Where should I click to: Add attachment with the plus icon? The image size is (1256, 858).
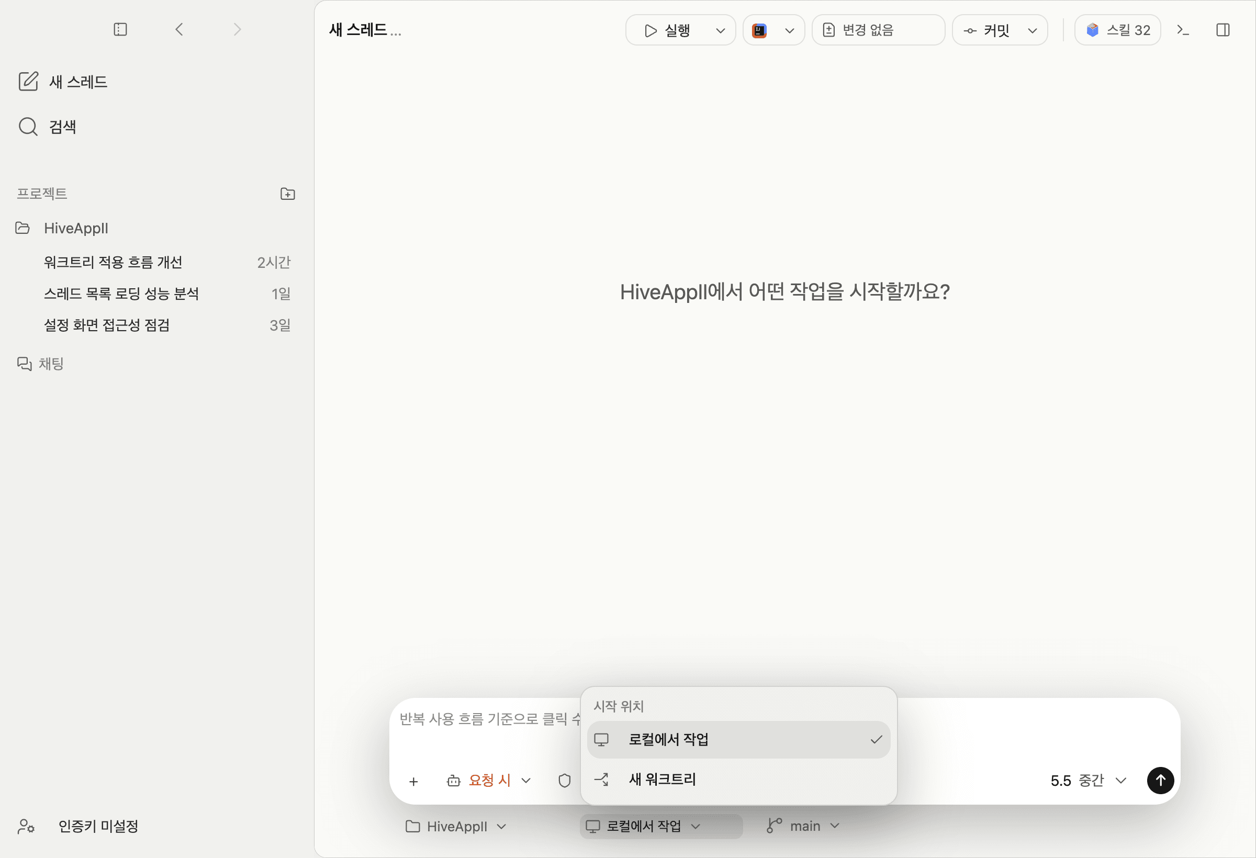click(x=413, y=781)
